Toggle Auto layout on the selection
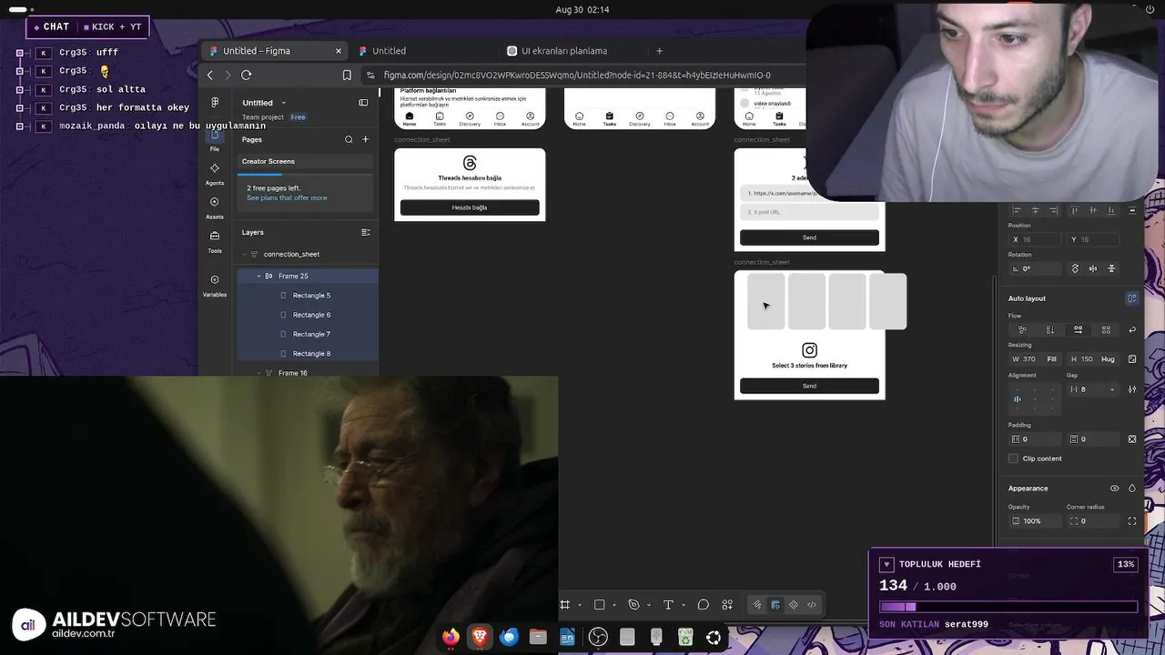This screenshot has height=655, width=1165. tap(1132, 298)
